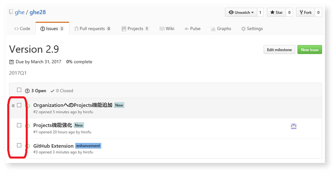Click hirofu author link on issue #2
The image size is (333, 171).
[88, 112]
